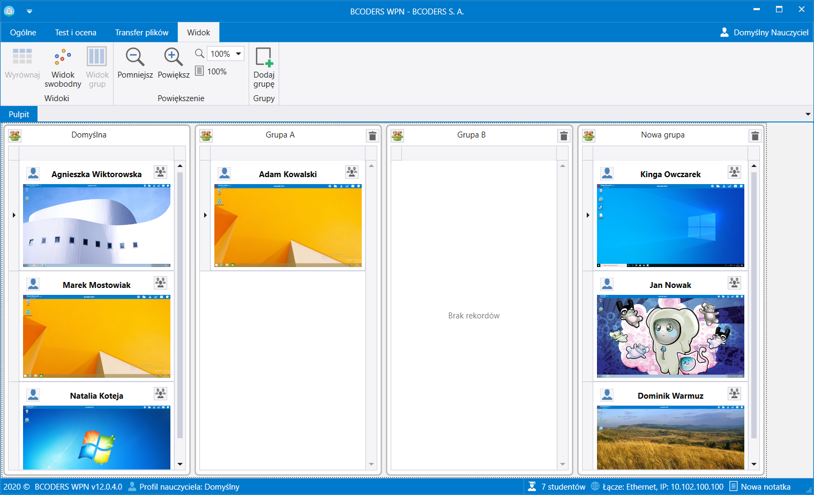Click Domyślna group scrollbar down arrow

(180, 464)
